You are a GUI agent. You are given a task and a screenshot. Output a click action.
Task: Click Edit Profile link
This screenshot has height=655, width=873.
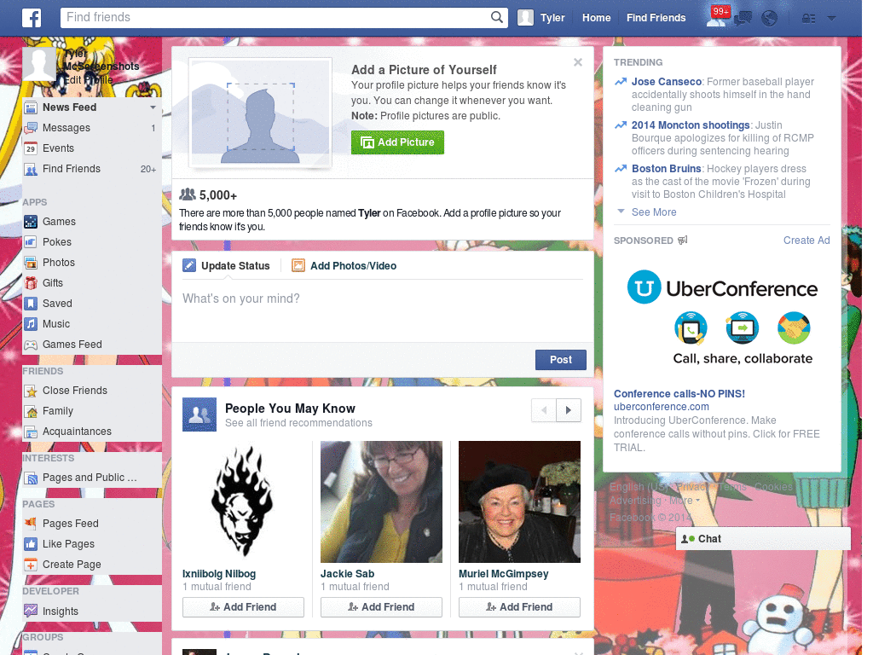88,79
